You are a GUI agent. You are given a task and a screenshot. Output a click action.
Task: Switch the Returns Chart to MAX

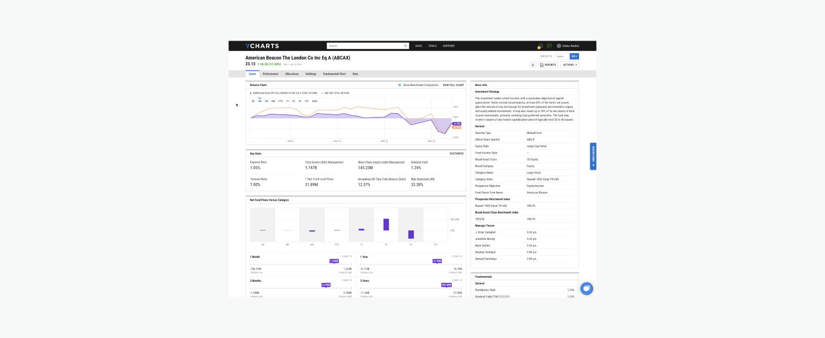click(314, 101)
